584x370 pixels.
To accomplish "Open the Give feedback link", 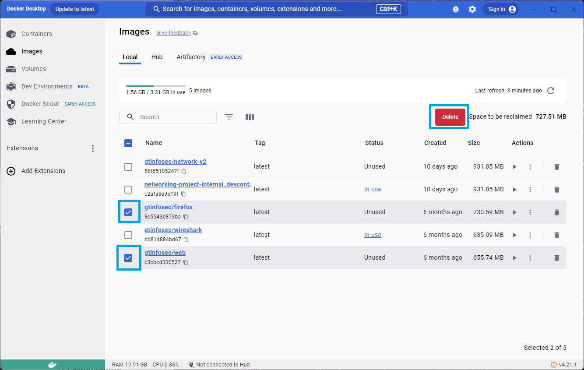I will tap(173, 32).
